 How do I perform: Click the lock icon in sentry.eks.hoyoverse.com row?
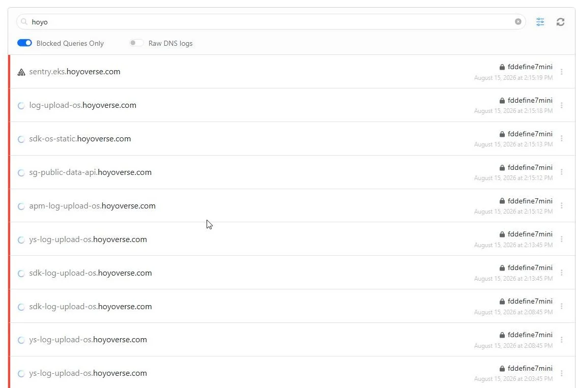pyautogui.click(x=502, y=67)
